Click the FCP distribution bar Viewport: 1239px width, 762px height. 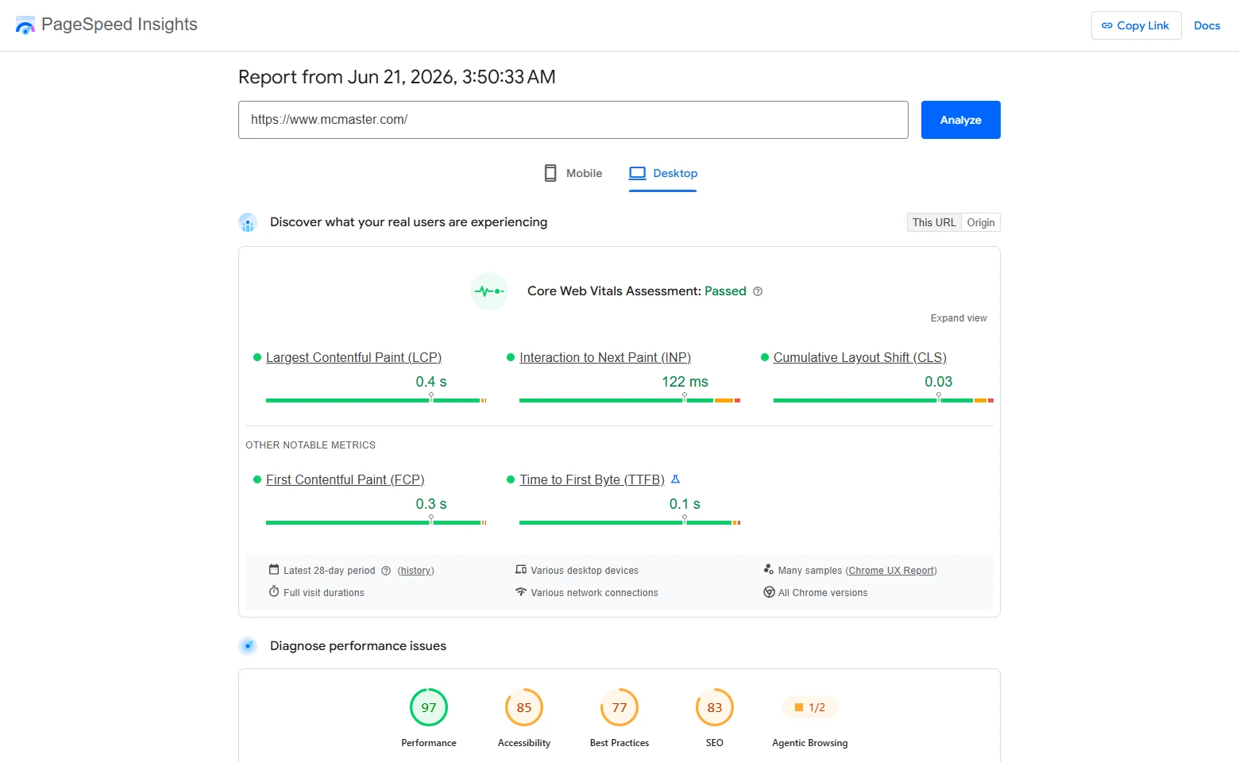pos(376,522)
